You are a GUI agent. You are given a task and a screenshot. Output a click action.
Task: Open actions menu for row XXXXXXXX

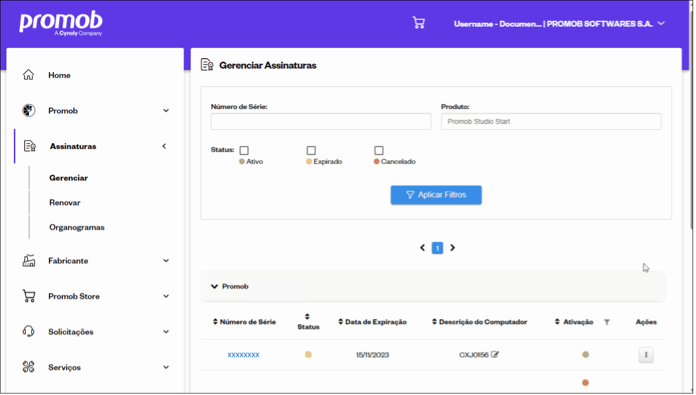click(646, 355)
